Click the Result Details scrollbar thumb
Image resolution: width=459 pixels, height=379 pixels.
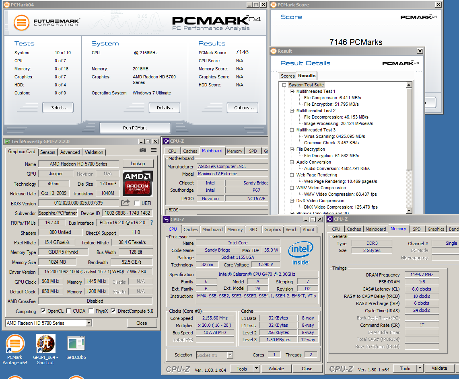[x=409, y=129]
